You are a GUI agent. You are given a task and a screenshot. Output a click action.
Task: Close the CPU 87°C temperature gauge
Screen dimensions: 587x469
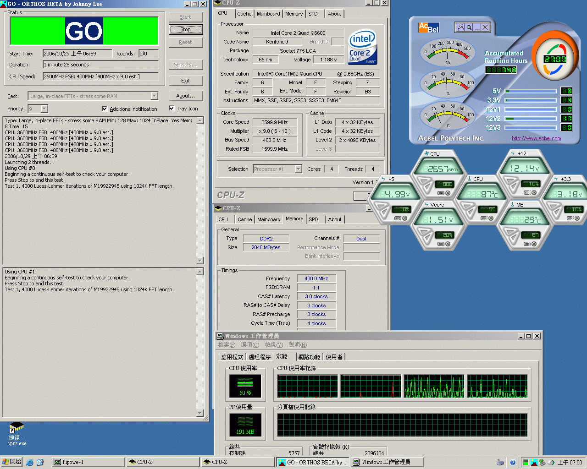(491, 218)
